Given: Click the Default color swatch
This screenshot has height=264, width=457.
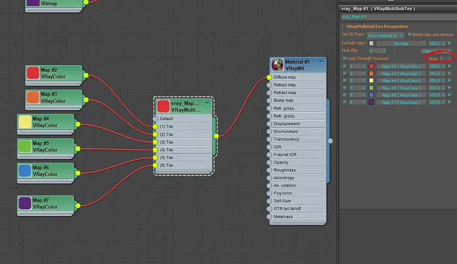Looking at the screenshot, I should (371, 43).
